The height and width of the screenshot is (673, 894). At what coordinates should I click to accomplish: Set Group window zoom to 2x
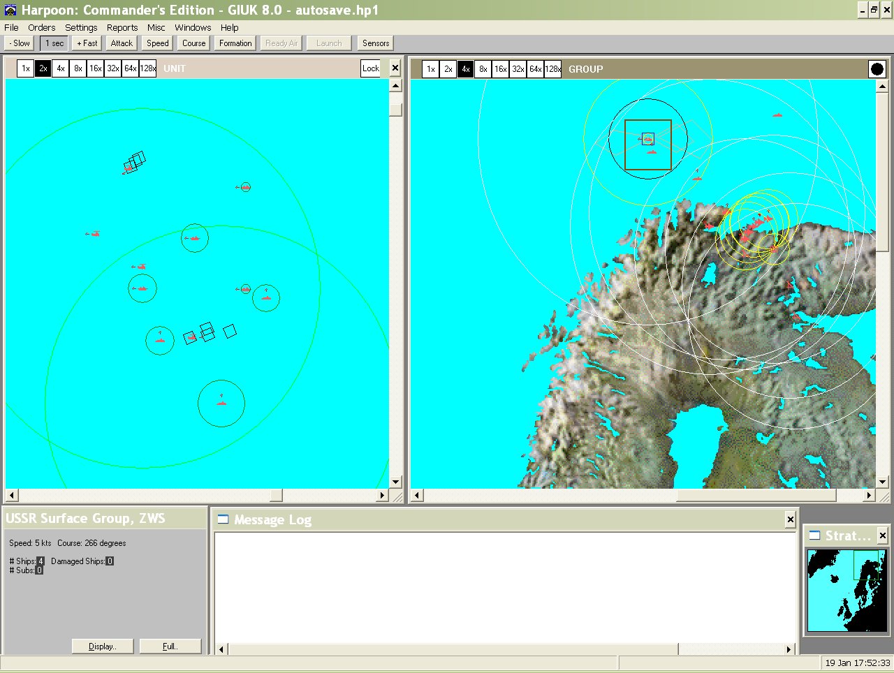click(x=448, y=69)
